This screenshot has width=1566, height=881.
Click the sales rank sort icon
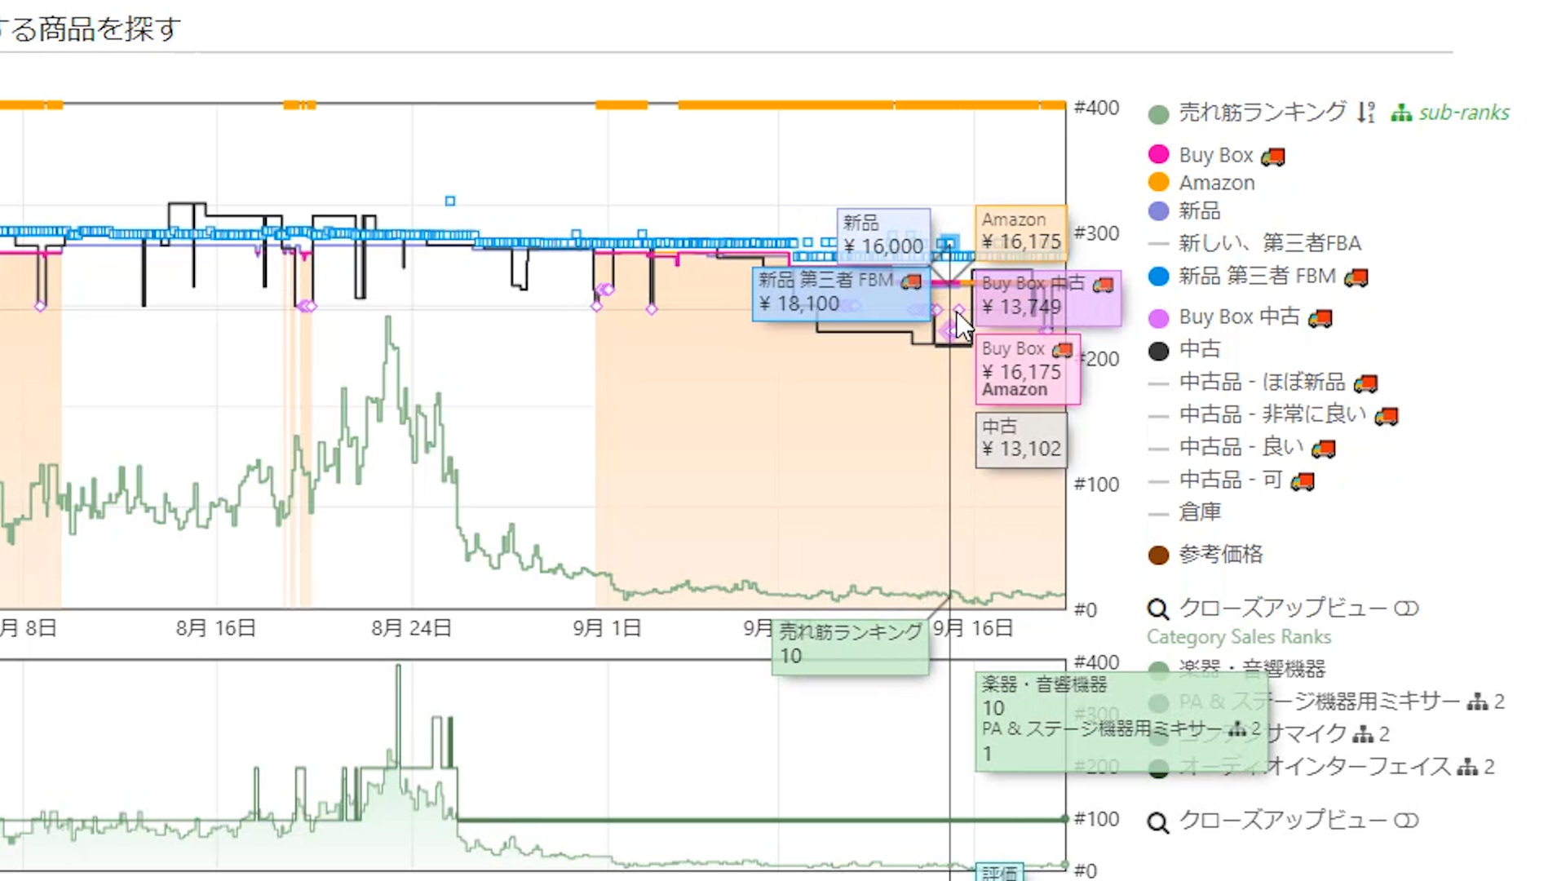pos(1366,113)
